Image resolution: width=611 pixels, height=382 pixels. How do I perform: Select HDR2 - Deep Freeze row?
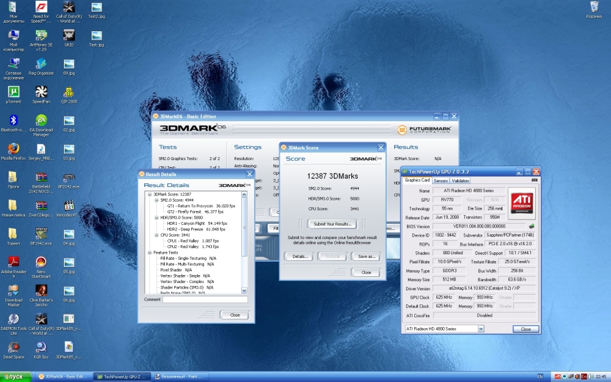click(196, 229)
